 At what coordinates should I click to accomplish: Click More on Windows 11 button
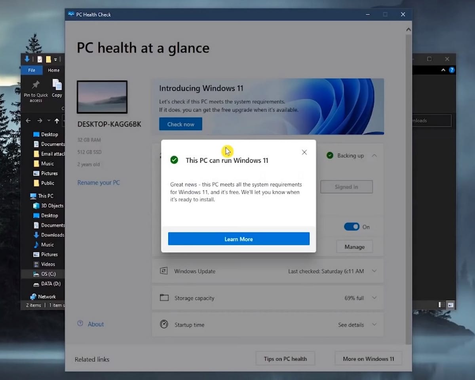[x=368, y=359]
